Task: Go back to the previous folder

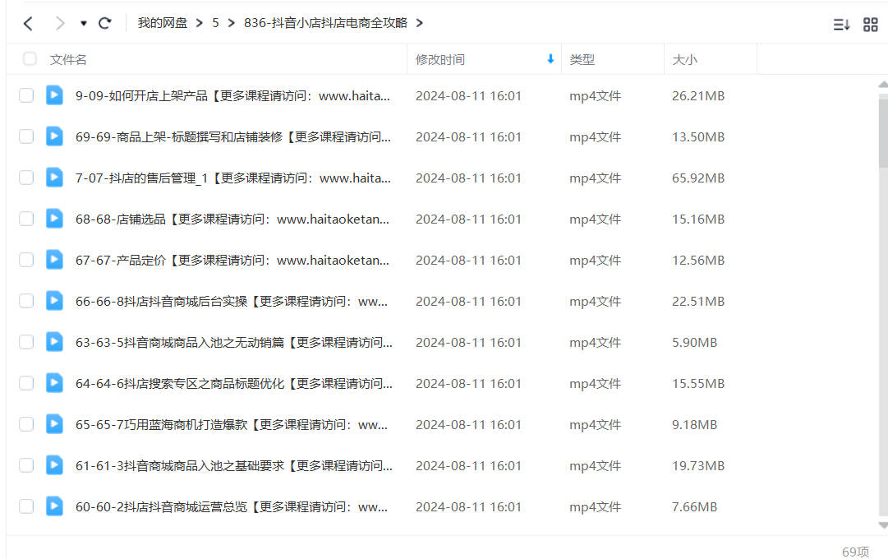Action: [28, 23]
